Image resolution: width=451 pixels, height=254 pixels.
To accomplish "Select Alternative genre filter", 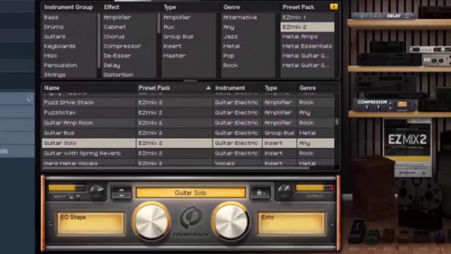I will pyautogui.click(x=240, y=17).
